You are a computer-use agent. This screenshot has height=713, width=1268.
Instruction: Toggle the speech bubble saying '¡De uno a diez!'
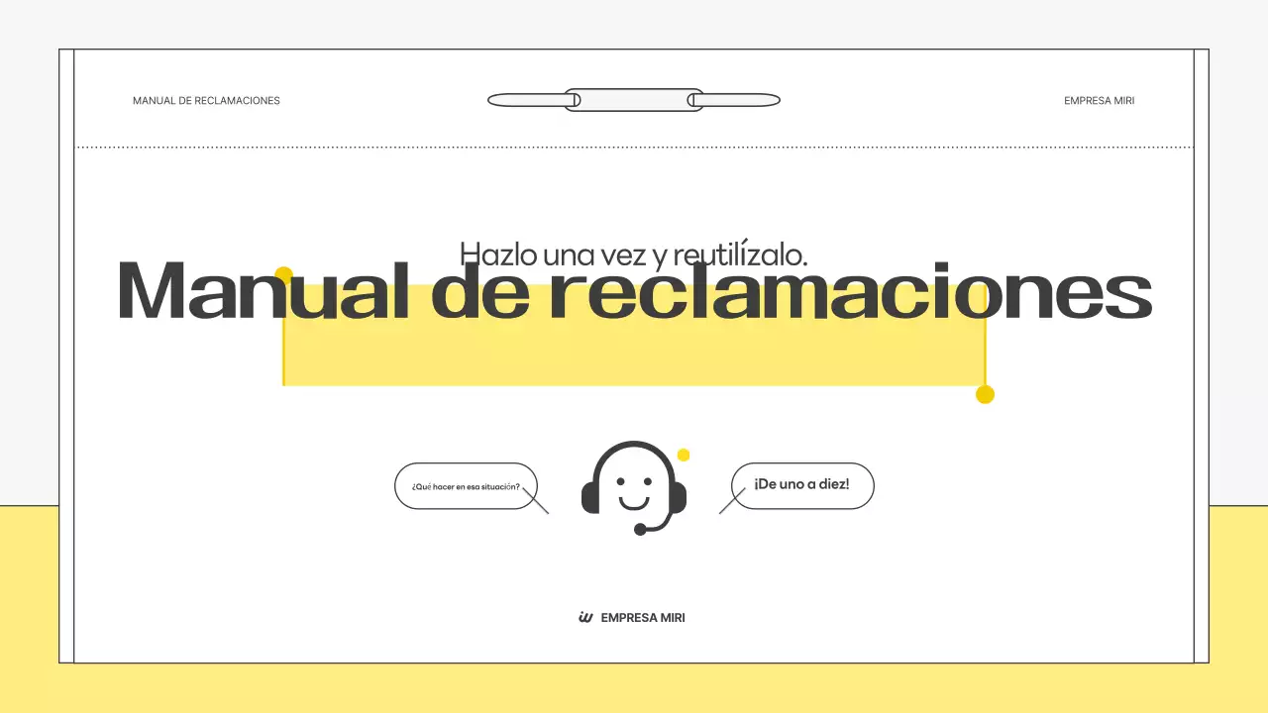tap(802, 484)
